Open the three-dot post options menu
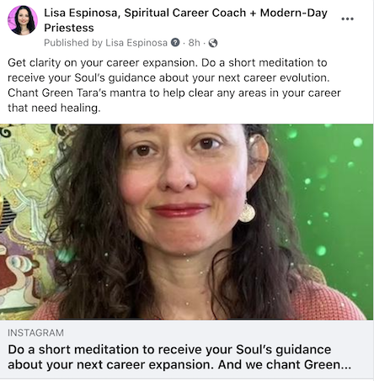Viewport: 374px width, 381px height. [347, 19]
